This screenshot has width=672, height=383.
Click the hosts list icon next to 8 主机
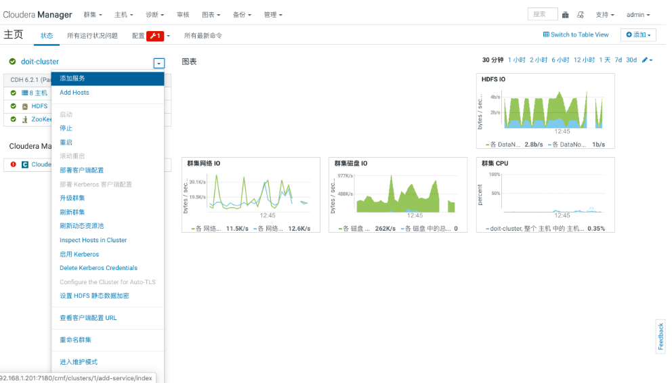pos(24,93)
